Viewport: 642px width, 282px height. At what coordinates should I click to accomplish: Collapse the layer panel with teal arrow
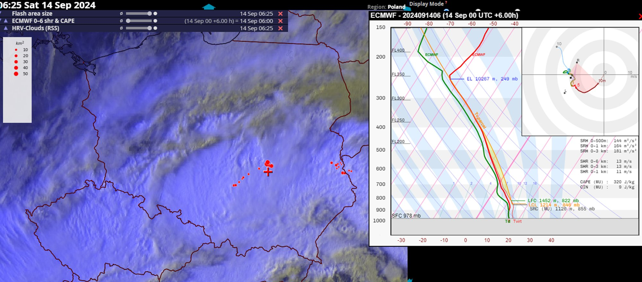click(x=209, y=7)
